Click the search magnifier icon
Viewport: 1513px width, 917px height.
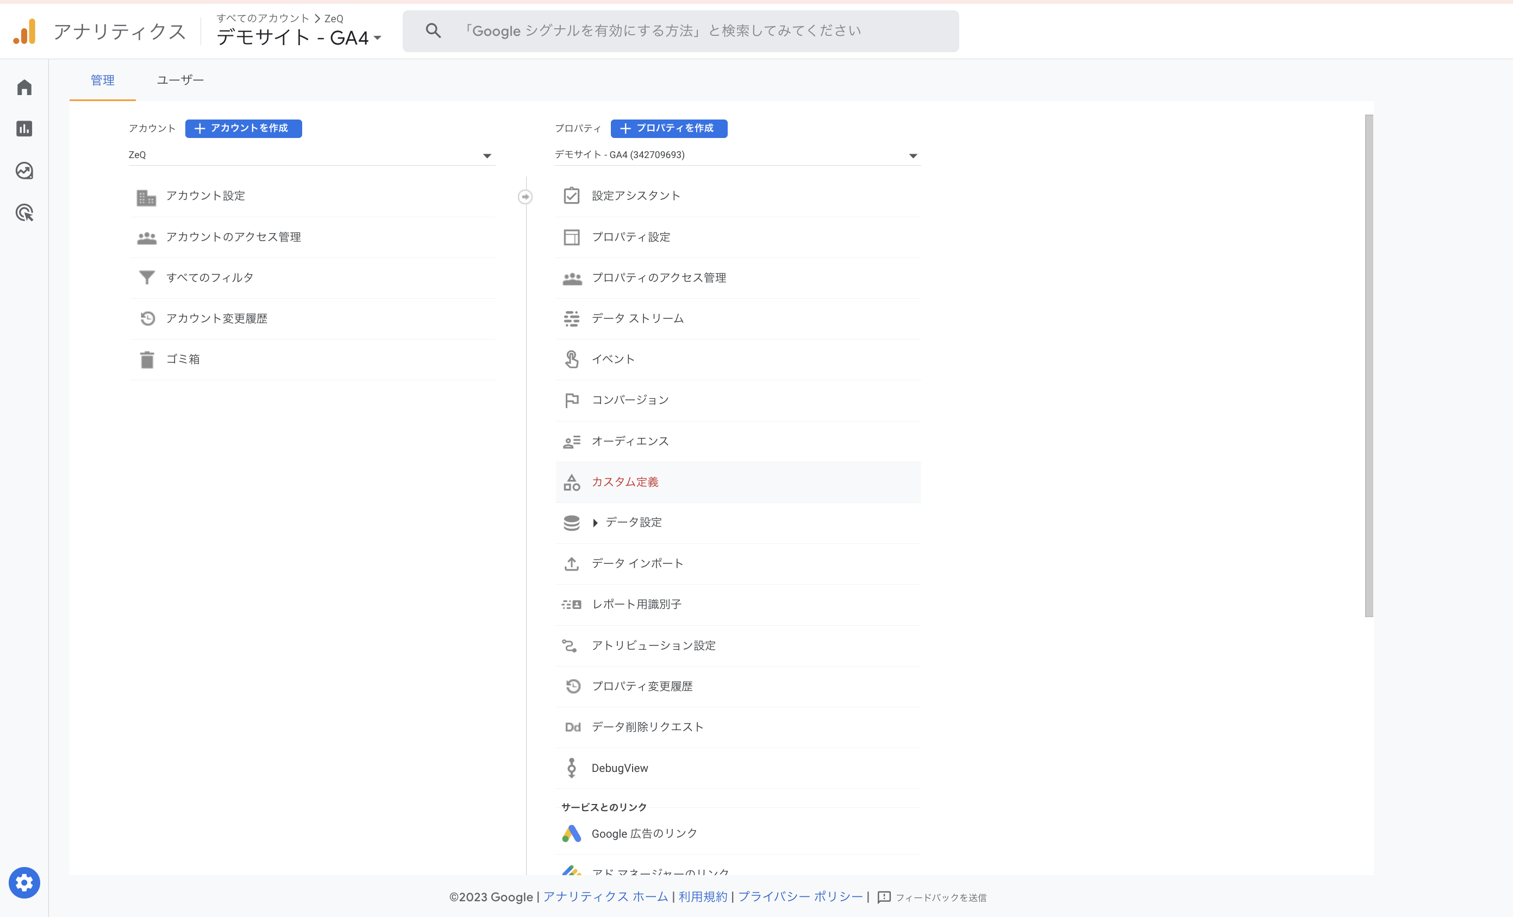(433, 30)
